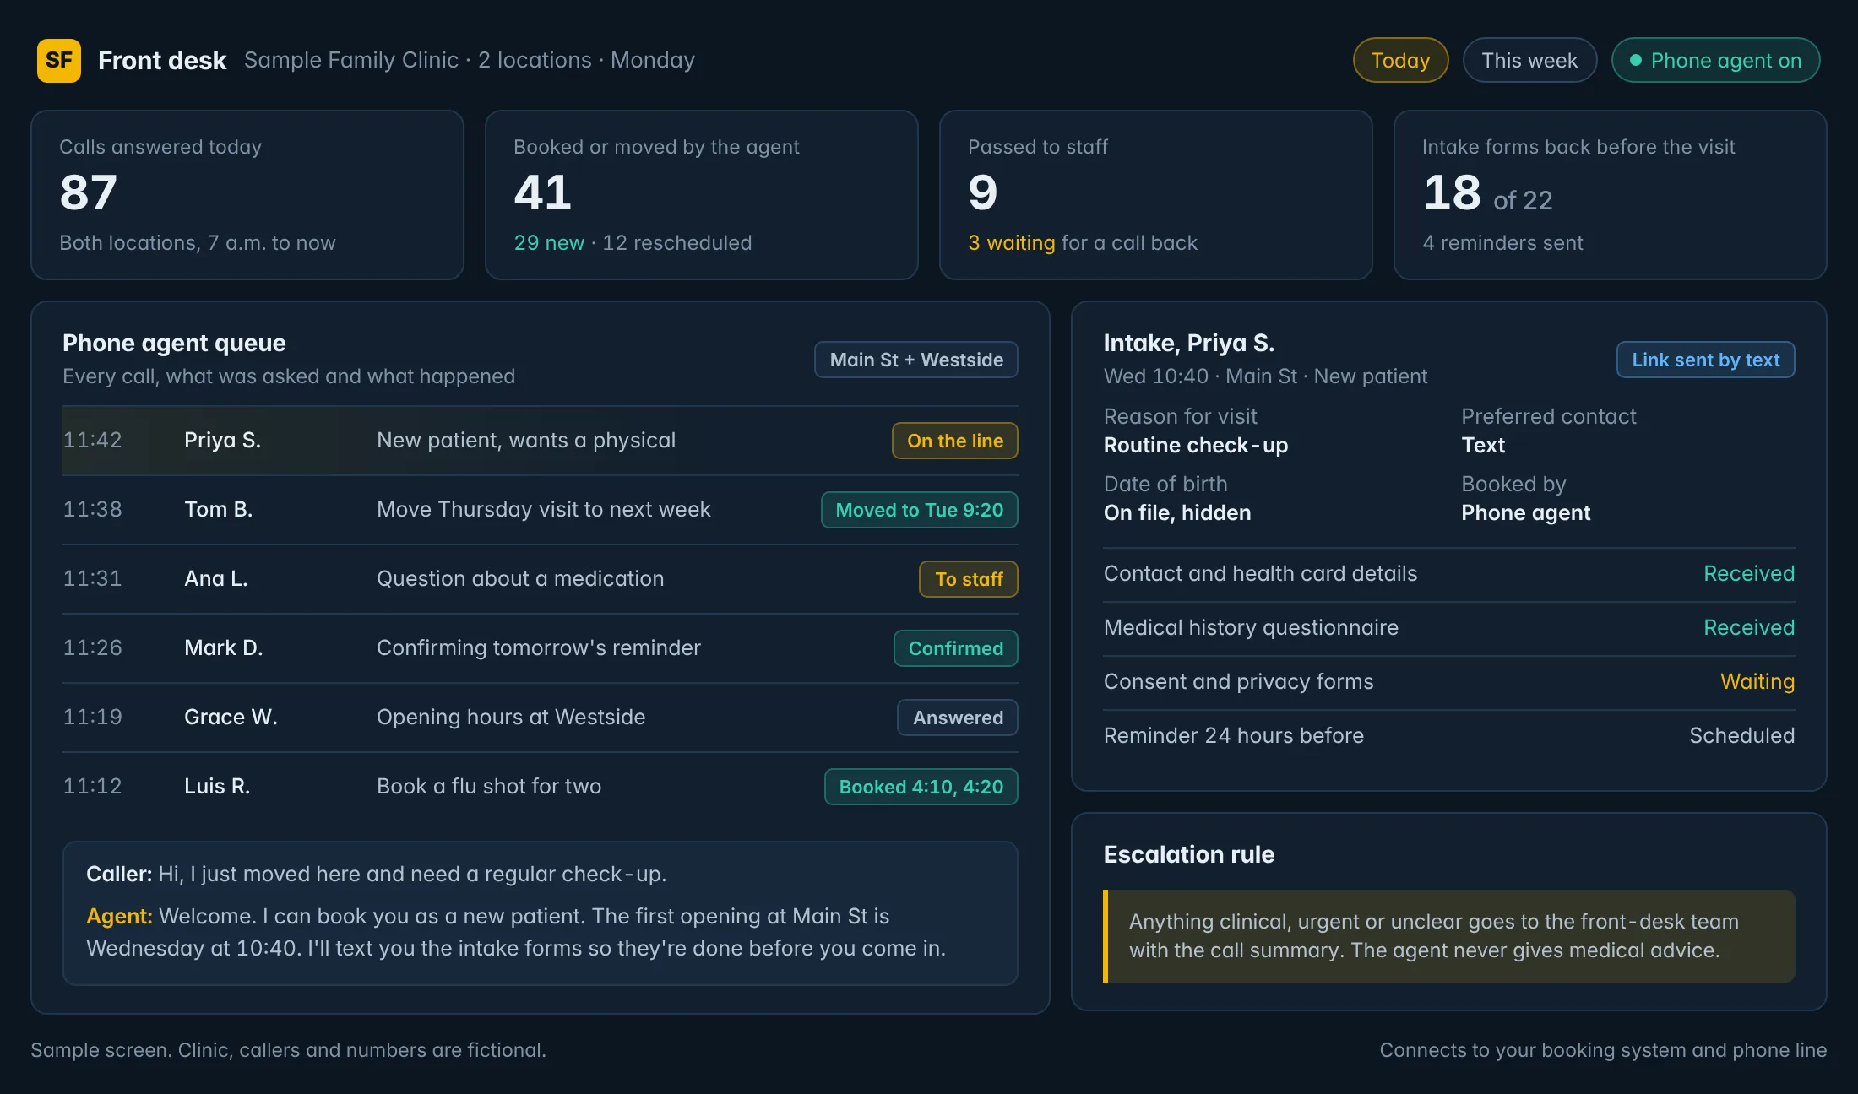This screenshot has width=1858, height=1094.
Task: Click Received next to Medical history questionnaire
Action: coord(1749,628)
